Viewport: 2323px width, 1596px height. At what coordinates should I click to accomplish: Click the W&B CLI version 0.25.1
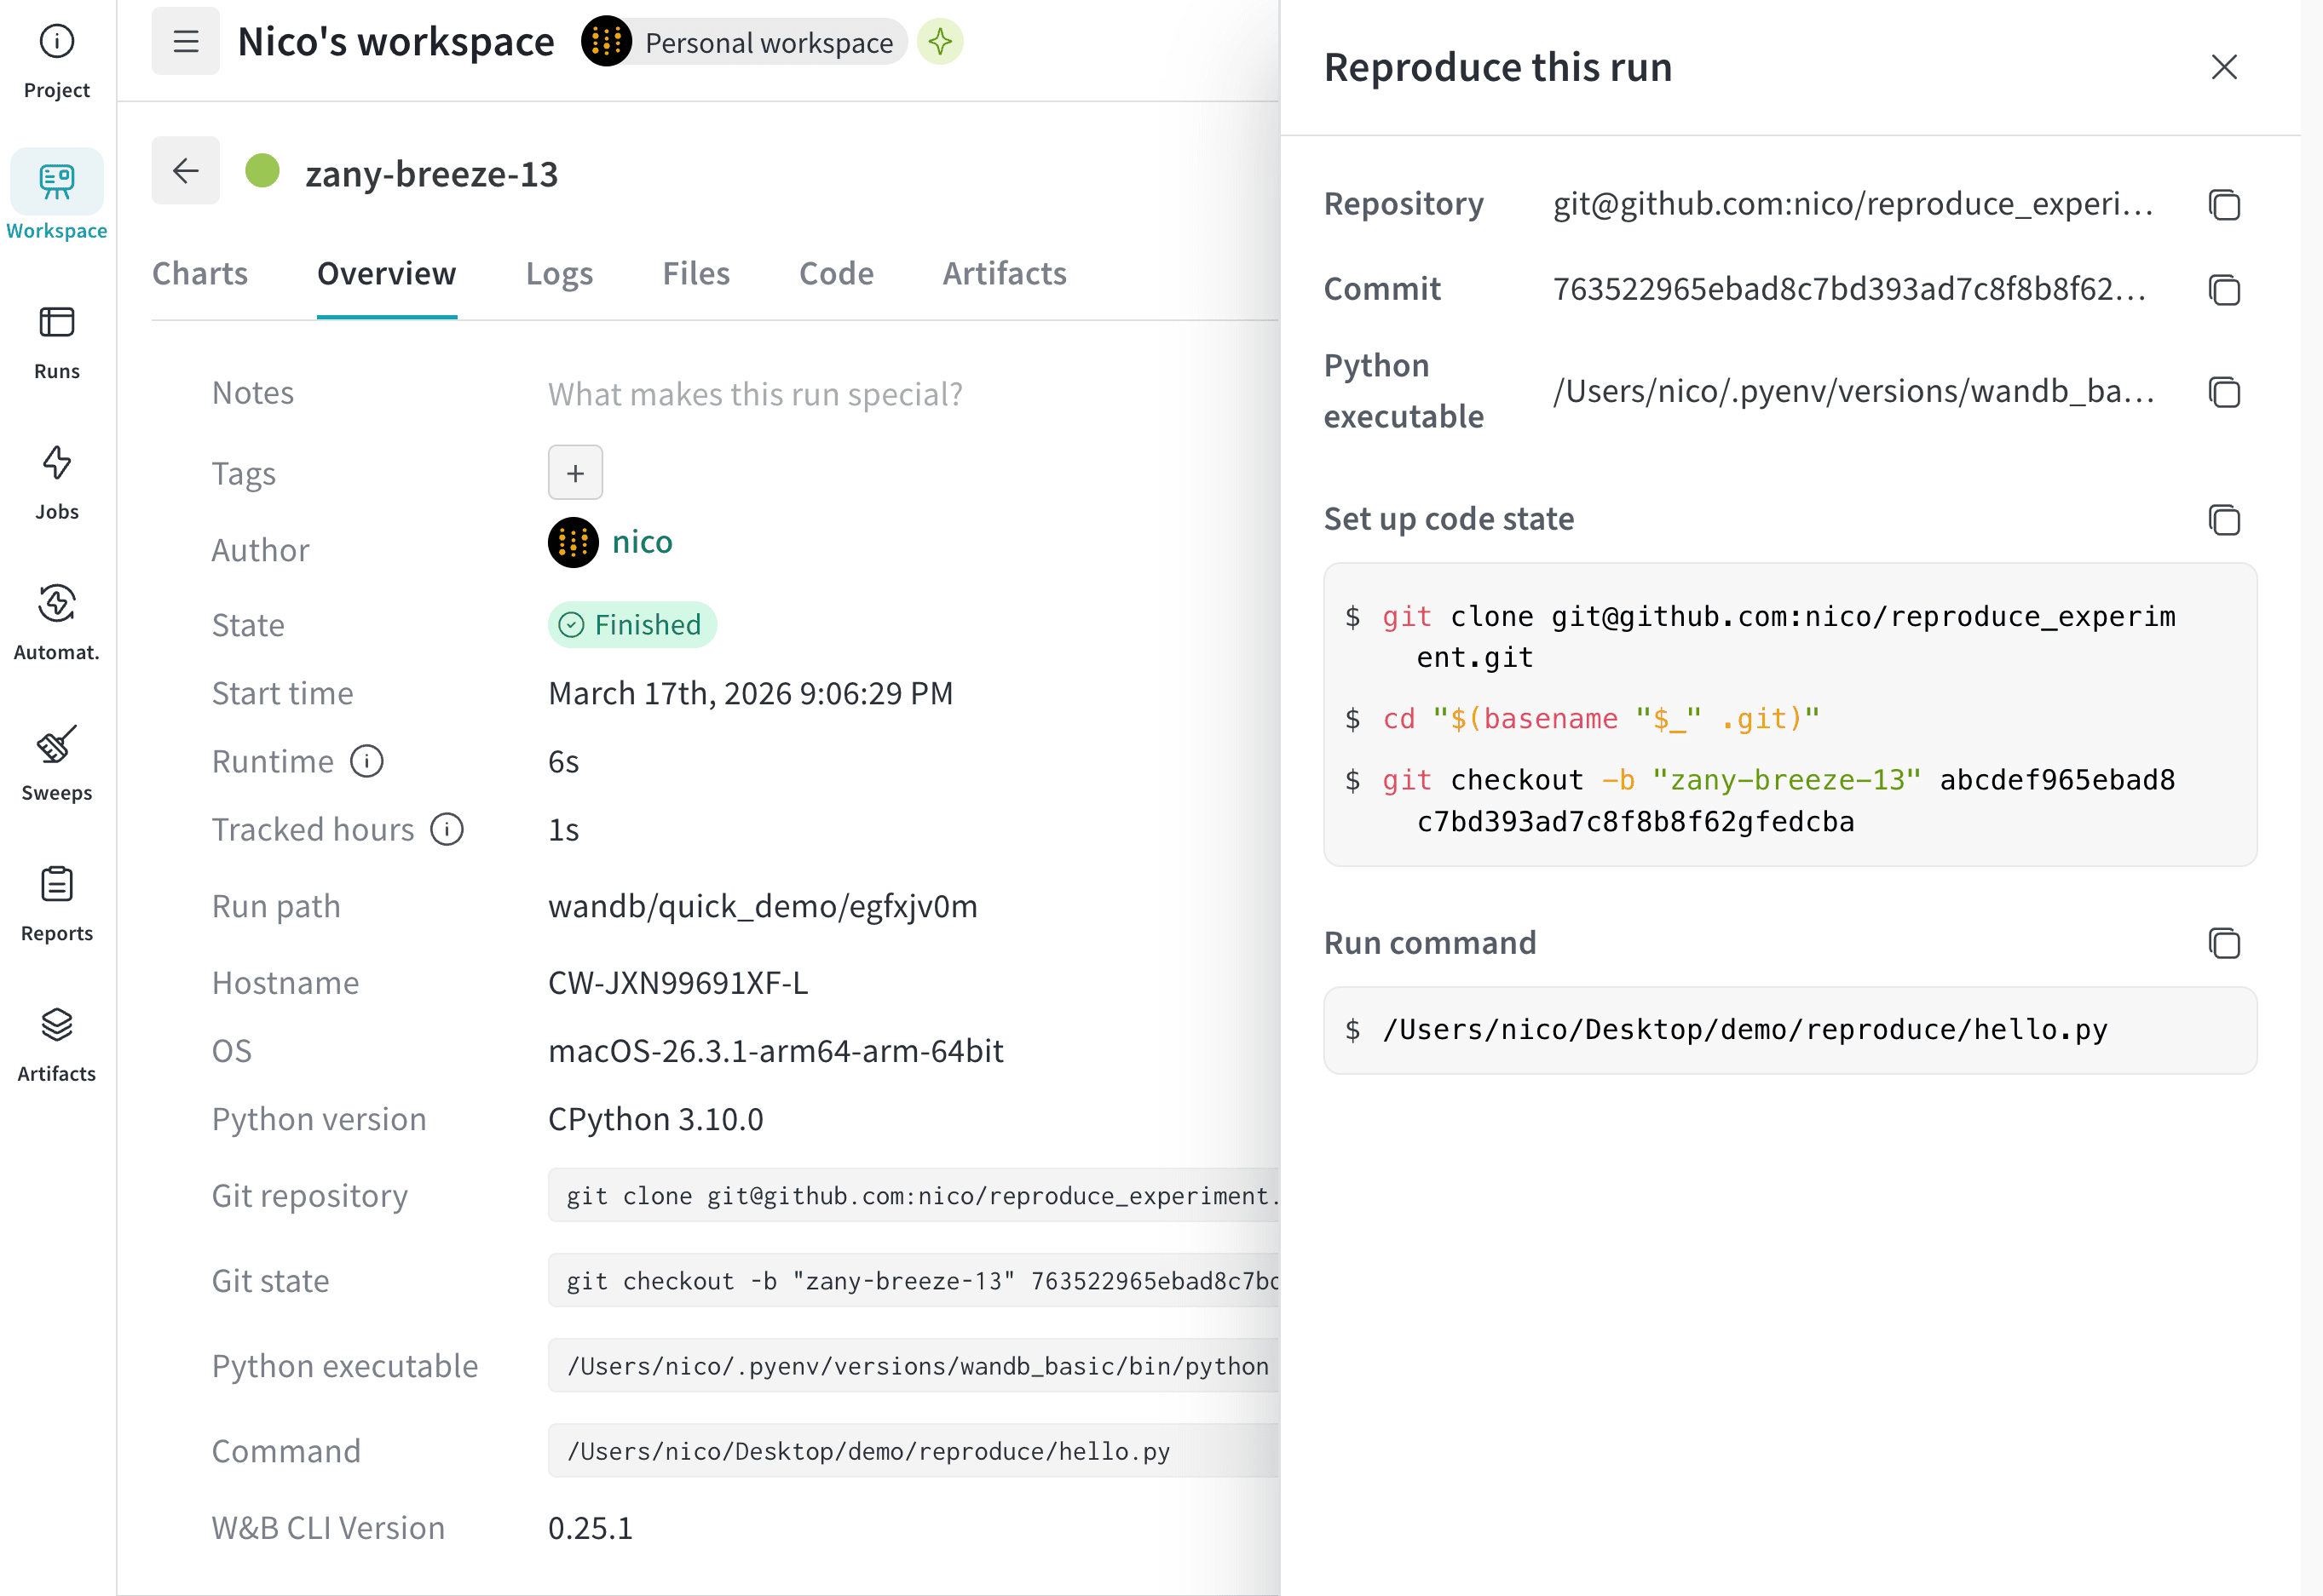coord(591,1528)
